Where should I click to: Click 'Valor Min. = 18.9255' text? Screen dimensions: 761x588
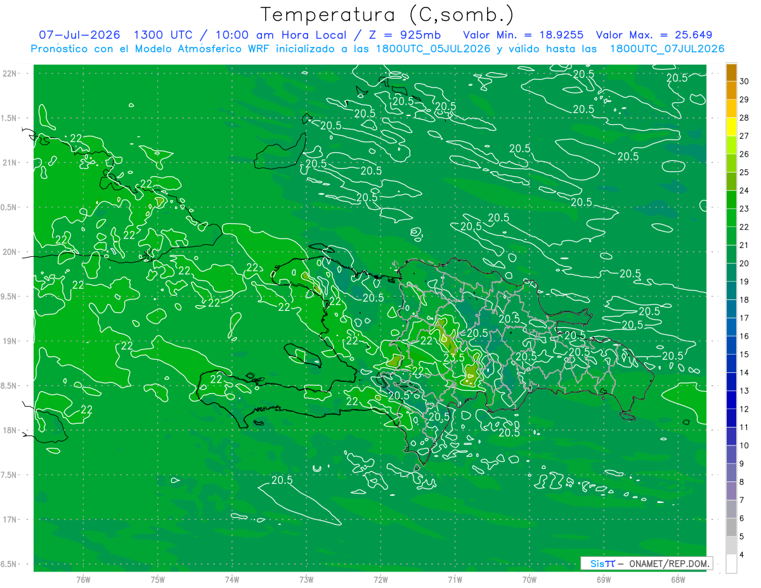524,35
